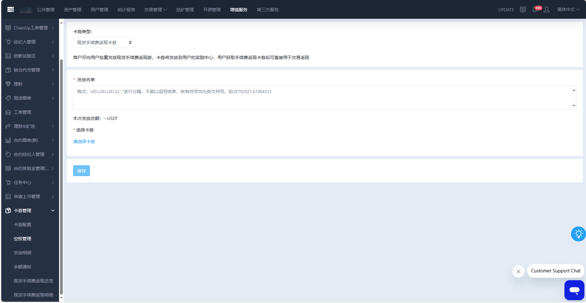Expand the 理财&矿池 chevron
The height and width of the screenshot is (303, 586).
click(53, 126)
